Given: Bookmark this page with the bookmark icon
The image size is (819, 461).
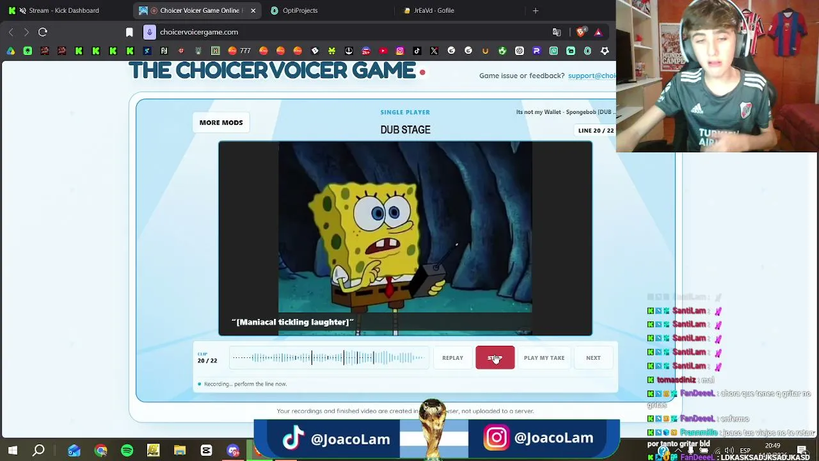Looking at the screenshot, I should tap(129, 32).
